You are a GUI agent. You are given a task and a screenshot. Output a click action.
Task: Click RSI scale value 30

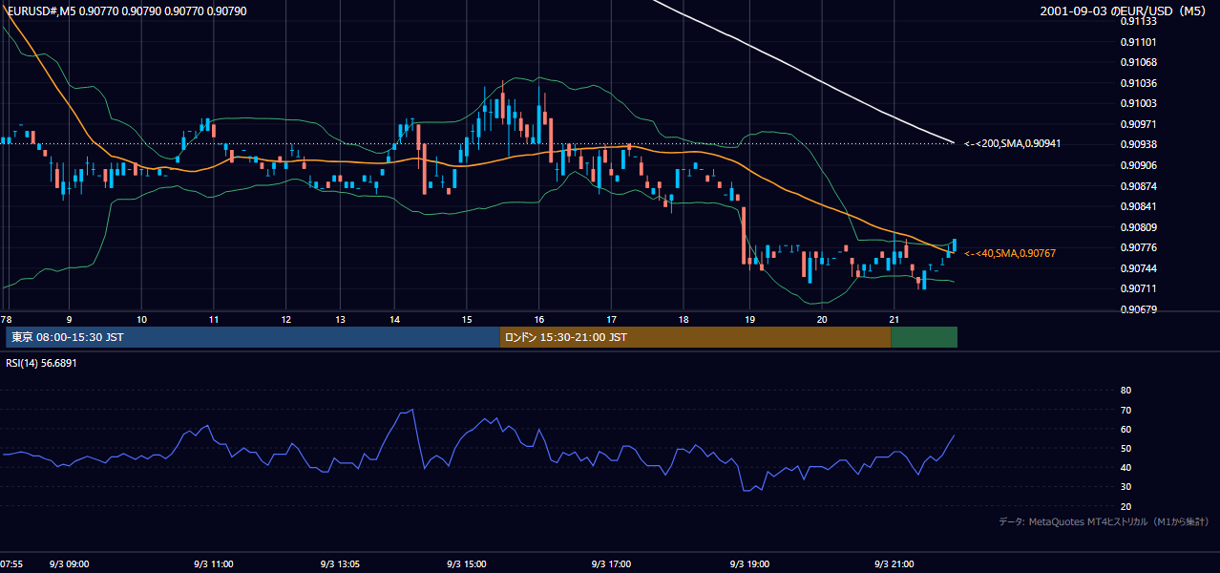(1125, 487)
